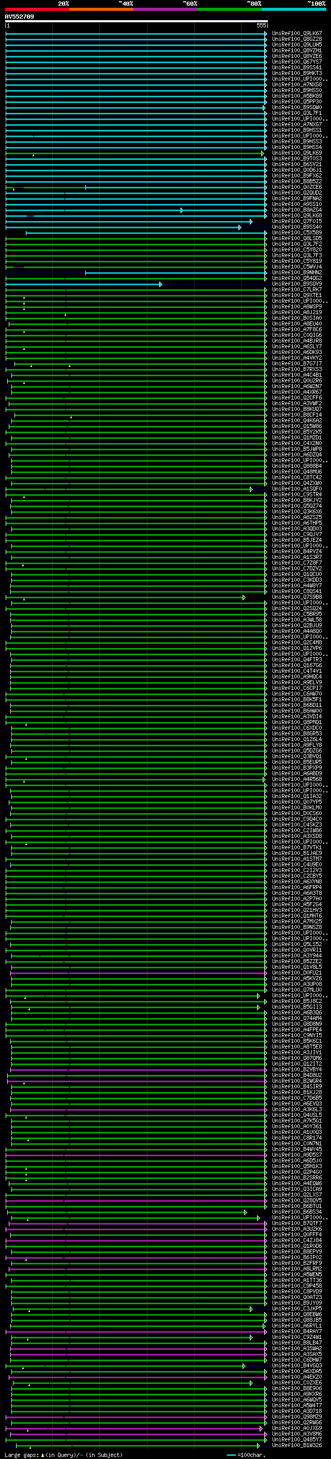Select the UniRef100_C5X589 label
This screenshot has width=331, height=1459.
(x=297, y=233)
